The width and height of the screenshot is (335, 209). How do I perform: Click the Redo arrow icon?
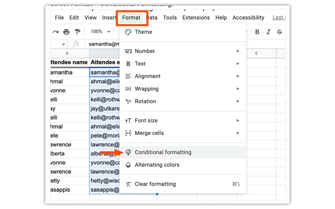55,32
